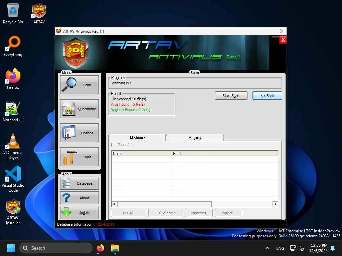342x256 pixels.
Task: Open the About dialog button
Action: pos(79,198)
